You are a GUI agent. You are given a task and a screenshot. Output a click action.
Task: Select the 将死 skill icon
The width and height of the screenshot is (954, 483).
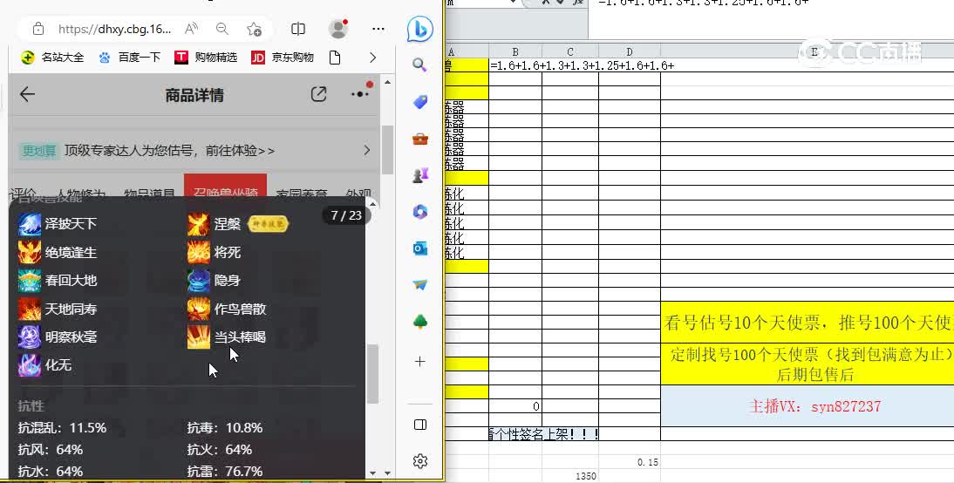click(198, 252)
